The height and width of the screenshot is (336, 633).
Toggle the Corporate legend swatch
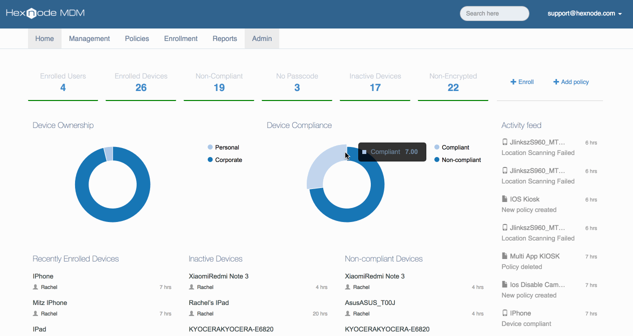coord(210,160)
